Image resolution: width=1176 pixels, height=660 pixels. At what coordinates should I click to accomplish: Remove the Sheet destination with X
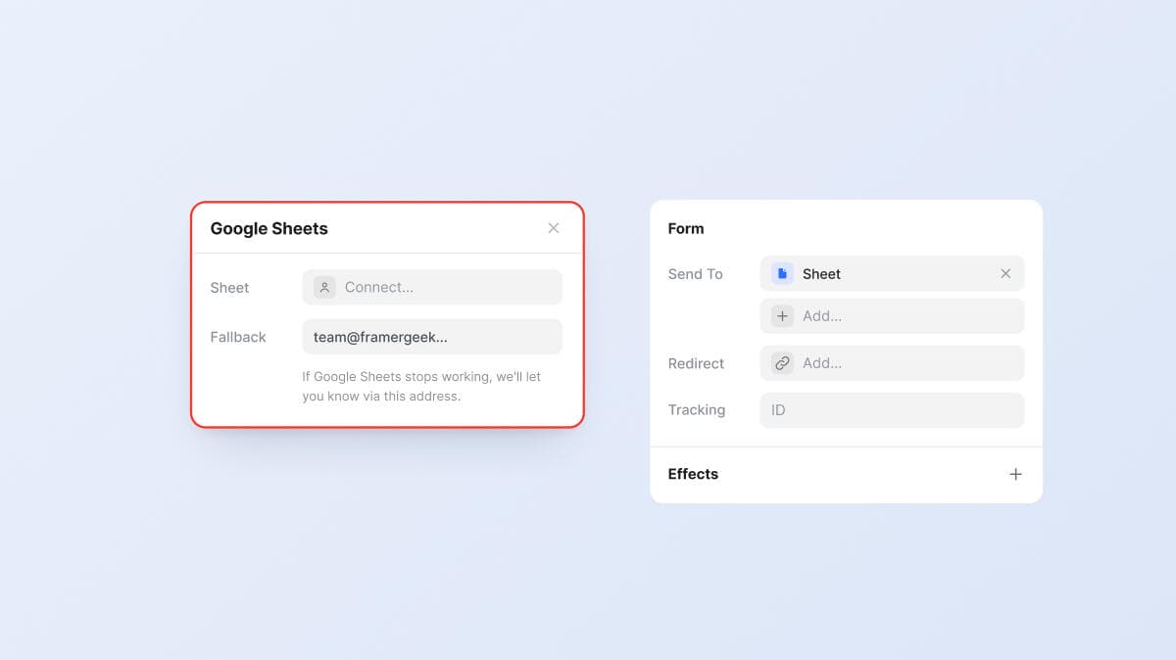[1005, 274]
